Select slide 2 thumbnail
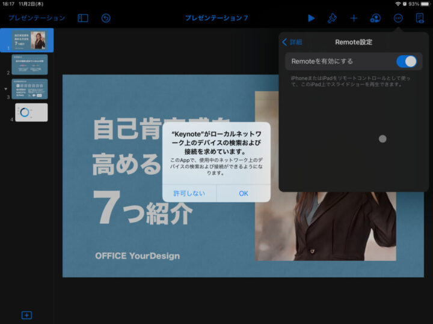 (x=29, y=64)
